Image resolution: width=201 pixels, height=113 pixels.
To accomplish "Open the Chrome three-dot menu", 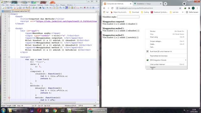I will [x=197, y=8].
